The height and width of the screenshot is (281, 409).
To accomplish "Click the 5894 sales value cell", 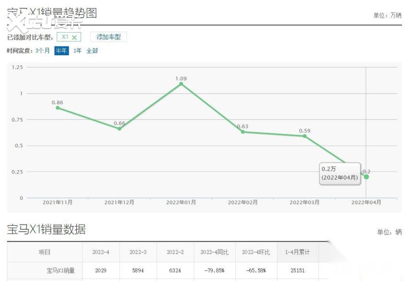I will tap(138, 270).
